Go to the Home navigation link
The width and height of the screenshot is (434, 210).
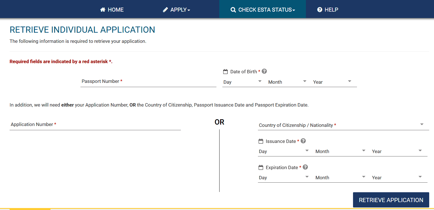(x=112, y=10)
